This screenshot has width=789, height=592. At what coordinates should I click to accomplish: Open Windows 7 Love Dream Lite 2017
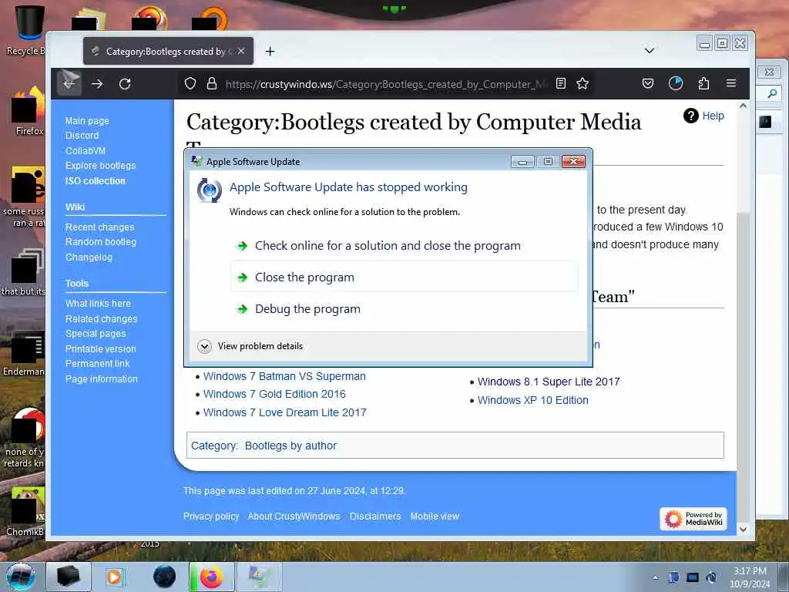coord(285,412)
